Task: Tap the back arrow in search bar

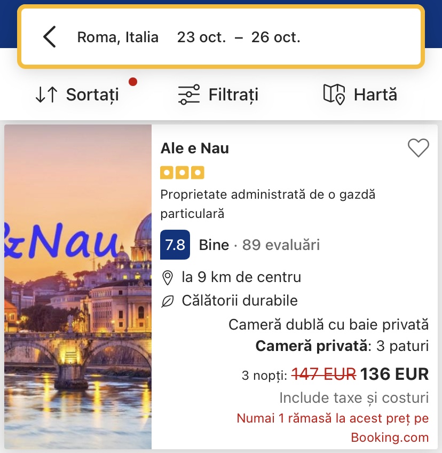Action: pos(49,37)
